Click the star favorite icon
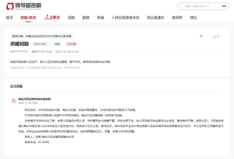Viewport: 234px width, 159px height. (x=215, y=36)
